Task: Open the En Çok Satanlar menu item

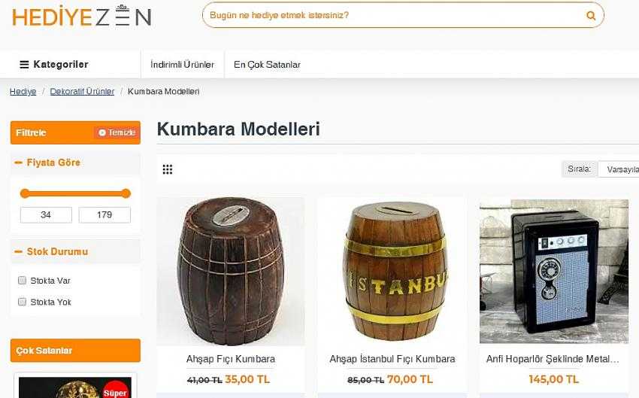Action: pos(267,65)
